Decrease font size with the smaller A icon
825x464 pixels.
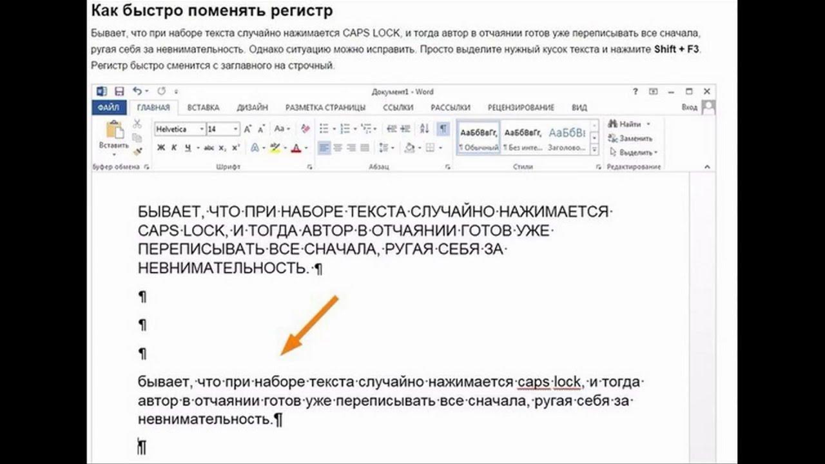(x=262, y=129)
